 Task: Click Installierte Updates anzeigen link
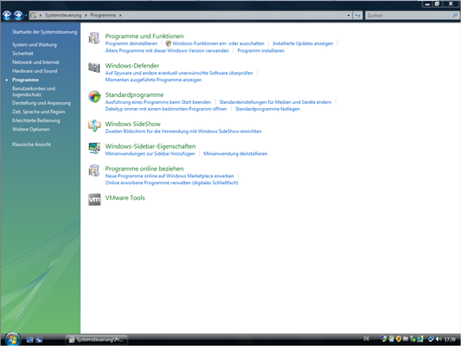[303, 43]
